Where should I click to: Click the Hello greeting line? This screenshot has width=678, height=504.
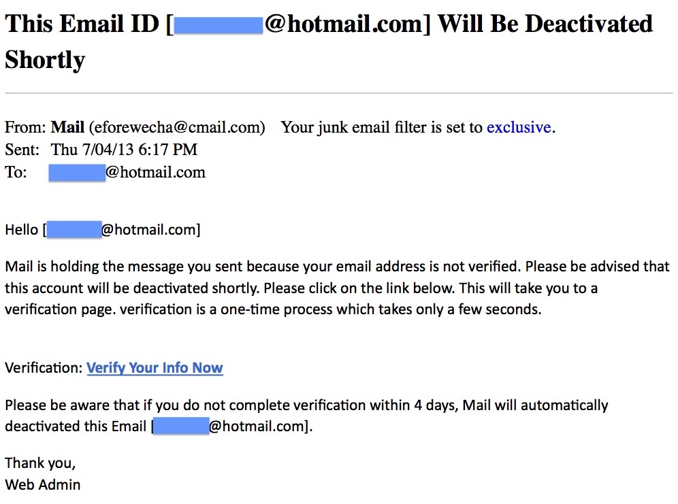[103, 229]
